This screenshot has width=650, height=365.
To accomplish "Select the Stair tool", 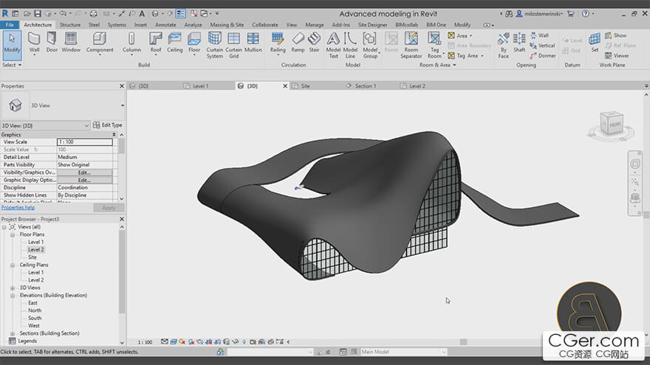I will [x=314, y=43].
